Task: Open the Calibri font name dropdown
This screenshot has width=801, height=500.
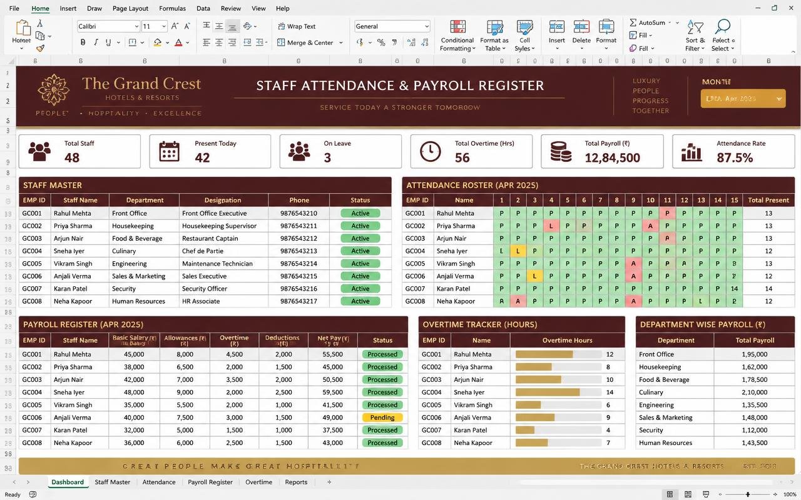Action: point(136,26)
